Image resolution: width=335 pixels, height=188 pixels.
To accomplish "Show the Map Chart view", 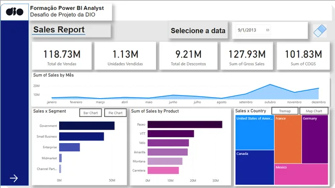I will tap(314, 111).
